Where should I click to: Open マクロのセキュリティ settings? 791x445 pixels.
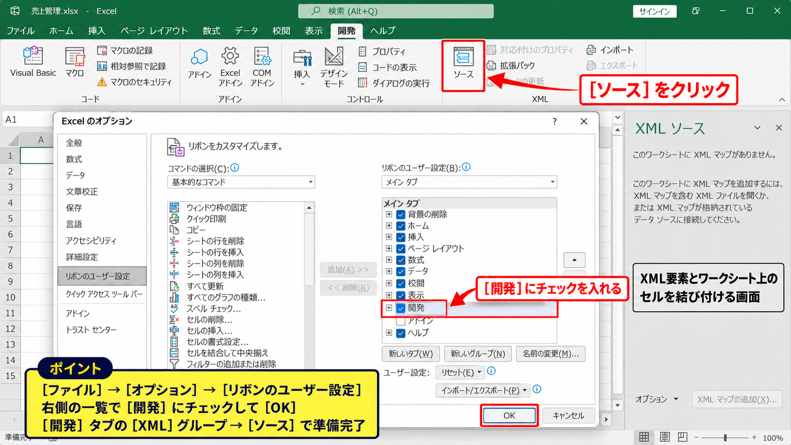tap(134, 82)
